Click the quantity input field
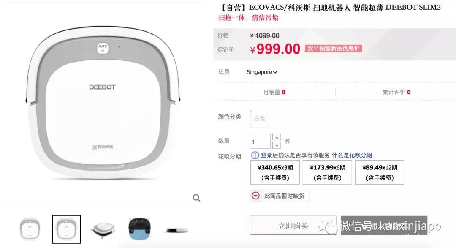 point(260,141)
